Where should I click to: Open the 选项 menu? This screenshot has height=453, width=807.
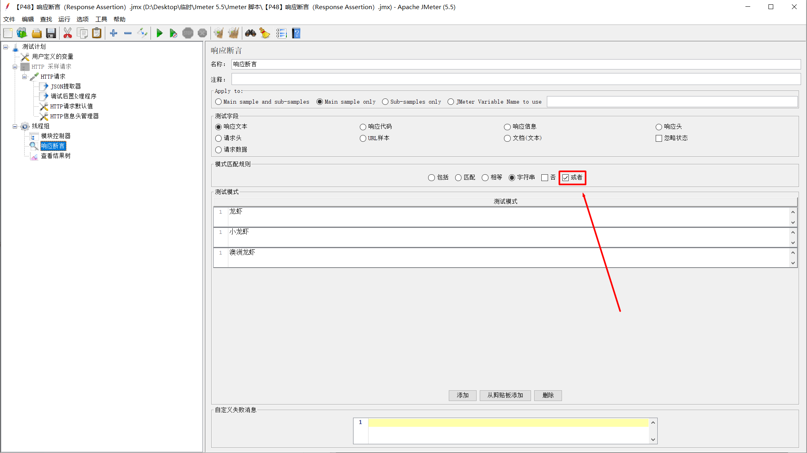point(83,19)
